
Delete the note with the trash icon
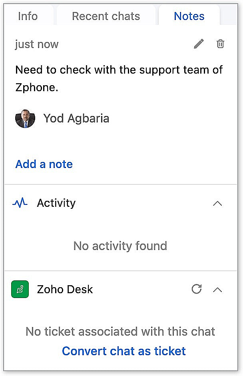click(220, 44)
